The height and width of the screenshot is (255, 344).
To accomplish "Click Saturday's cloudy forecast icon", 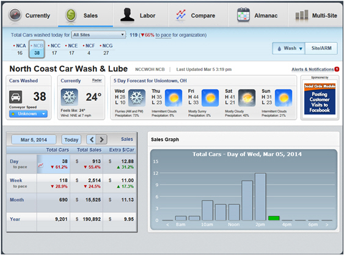I will [247, 98].
